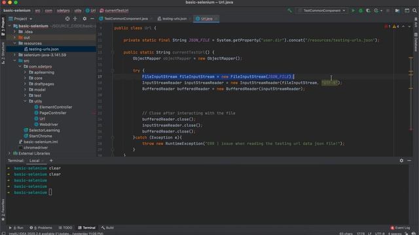Viewport: 419px width, 235px height.
Task: Open the Favorites side tool window
Action: (3, 210)
